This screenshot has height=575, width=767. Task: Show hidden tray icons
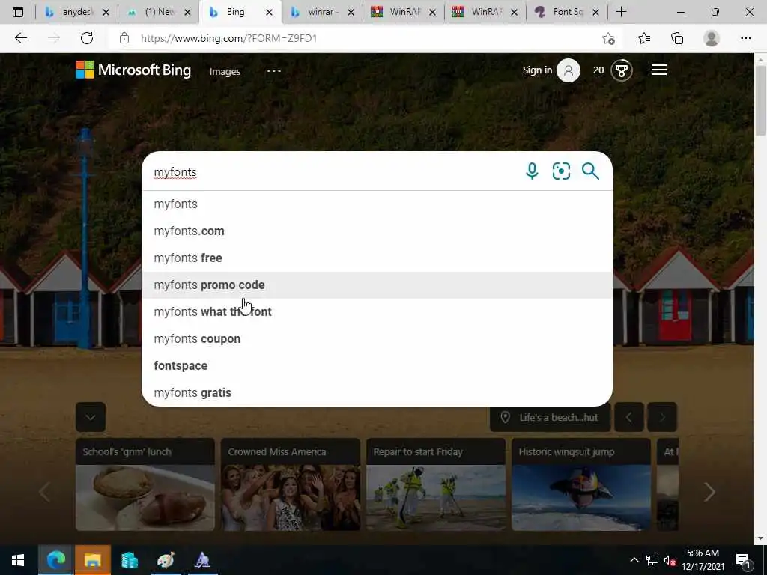[x=634, y=560]
